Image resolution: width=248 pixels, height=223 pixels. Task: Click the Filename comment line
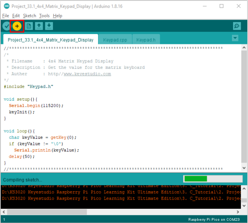60,61
